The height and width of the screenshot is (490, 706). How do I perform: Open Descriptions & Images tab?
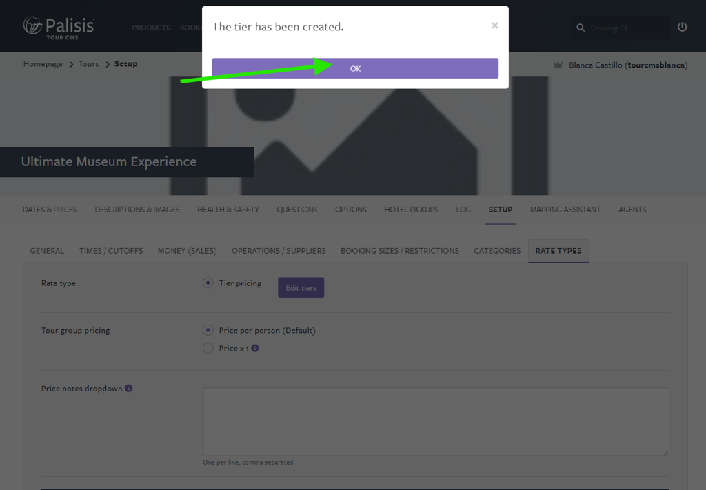tap(137, 210)
